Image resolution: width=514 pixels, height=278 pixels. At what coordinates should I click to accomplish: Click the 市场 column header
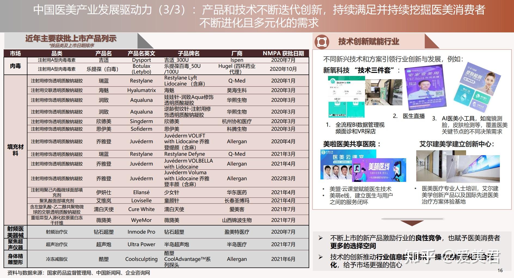(x=16, y=53)
